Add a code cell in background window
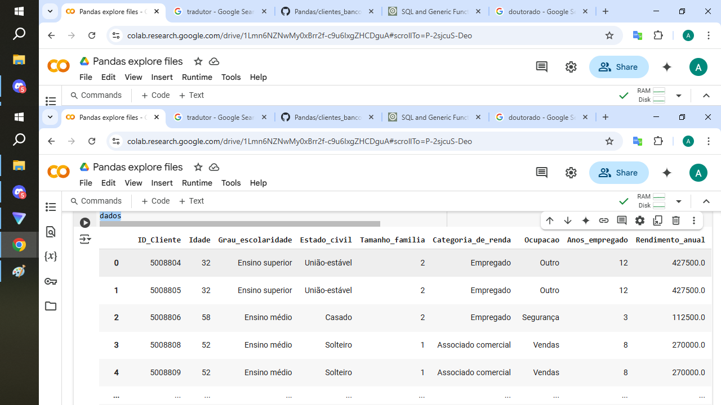The image size is (721, 405). click(155, 95)
